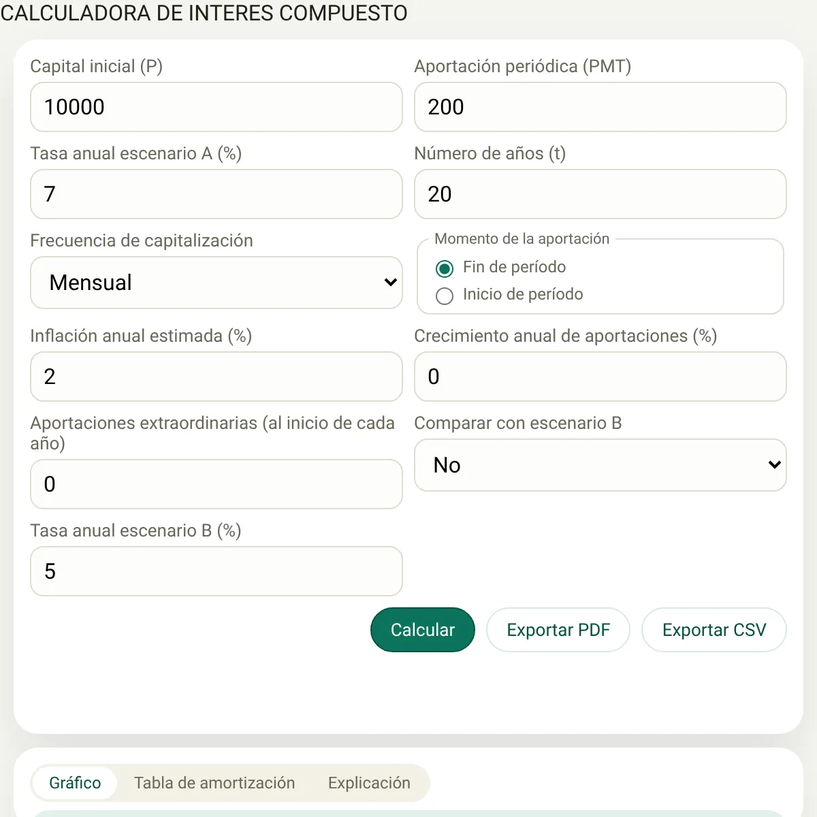This screenshot has width=817, height=817.
Task: Open the 'Tabla de amortización' tab
Action: tap(214, 783)
